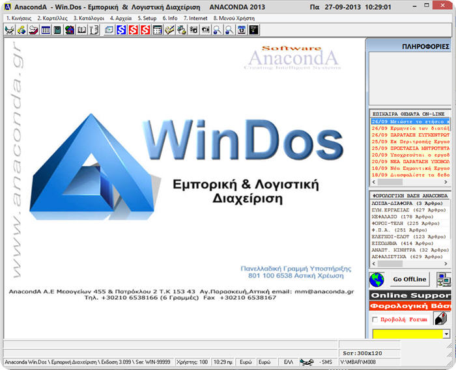Open the 2. Καρτέλλες menu
456x370 pixels.
52,18
